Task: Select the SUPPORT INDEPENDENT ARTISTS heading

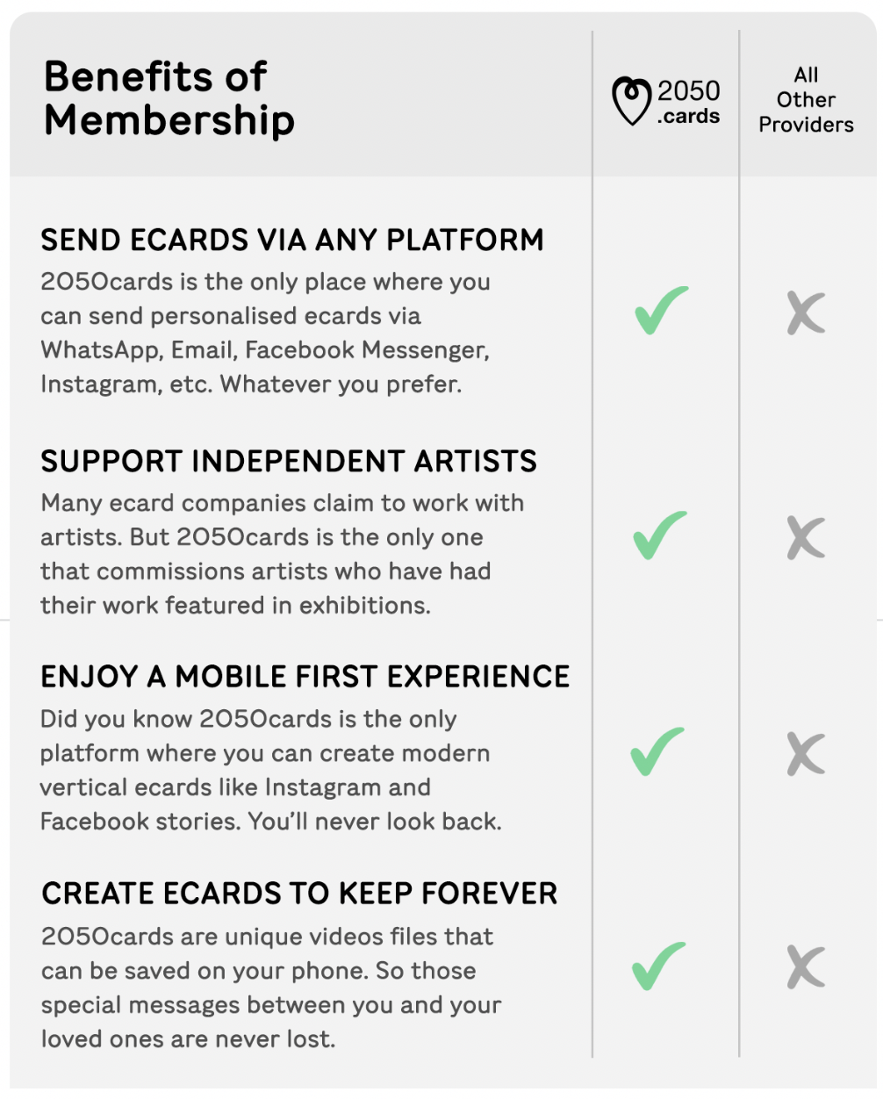Action: 289,461
